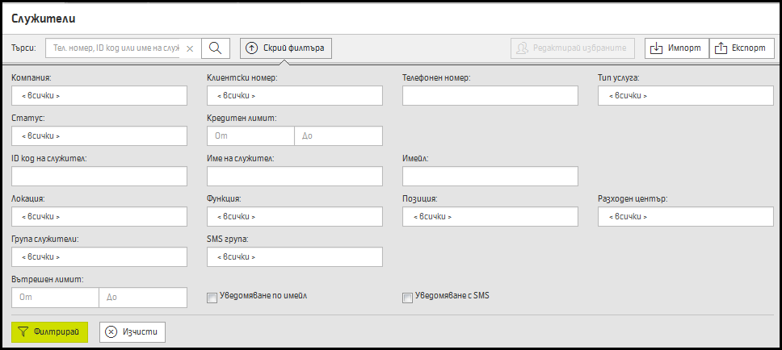Open the Статус dropdown

pyautogui.click(x=99, y=136)
